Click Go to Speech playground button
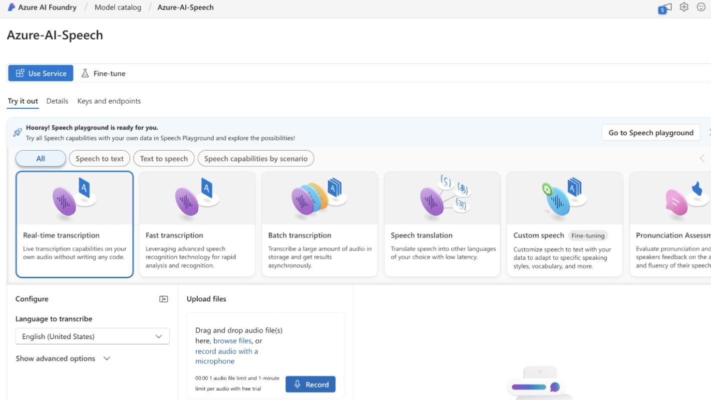Viewport: 711px width, 400px height. (x=650, y=132)
